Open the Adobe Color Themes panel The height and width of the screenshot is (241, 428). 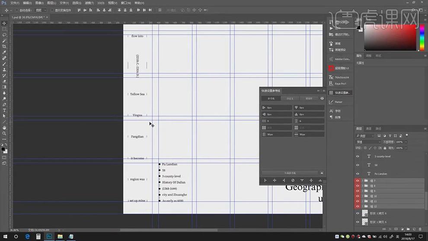point(339,59)
